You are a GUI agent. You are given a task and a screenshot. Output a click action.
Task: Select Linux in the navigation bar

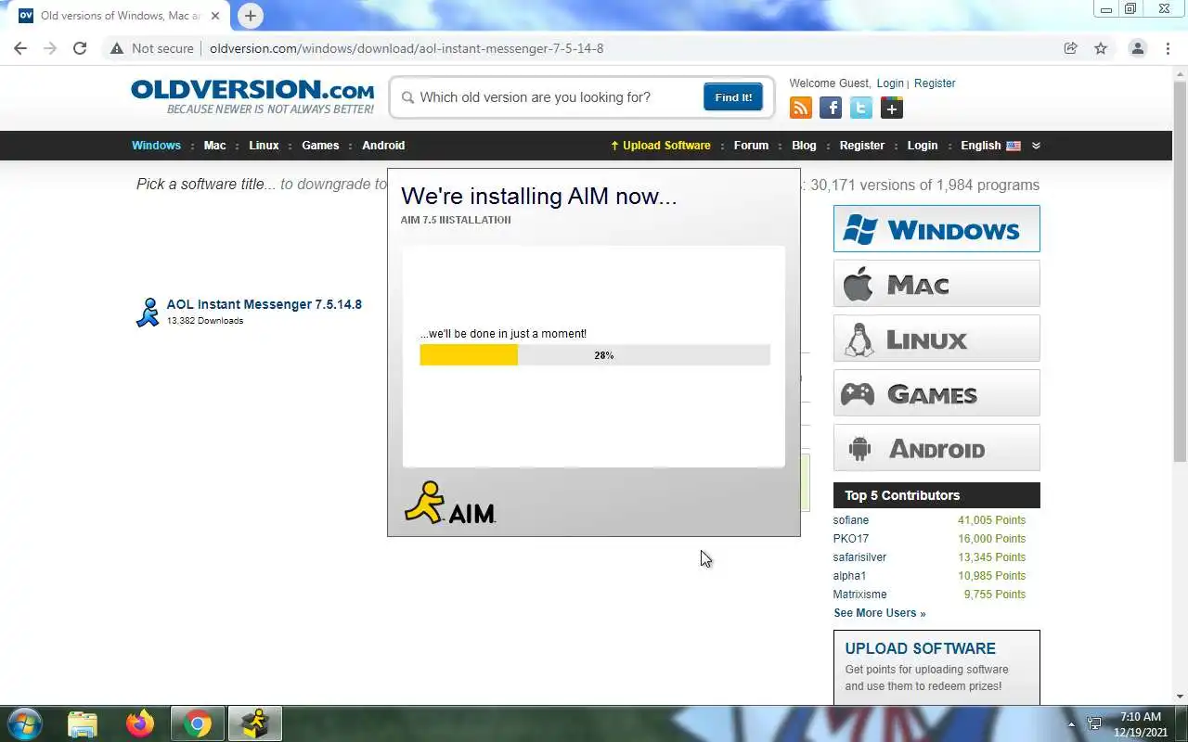264,146
